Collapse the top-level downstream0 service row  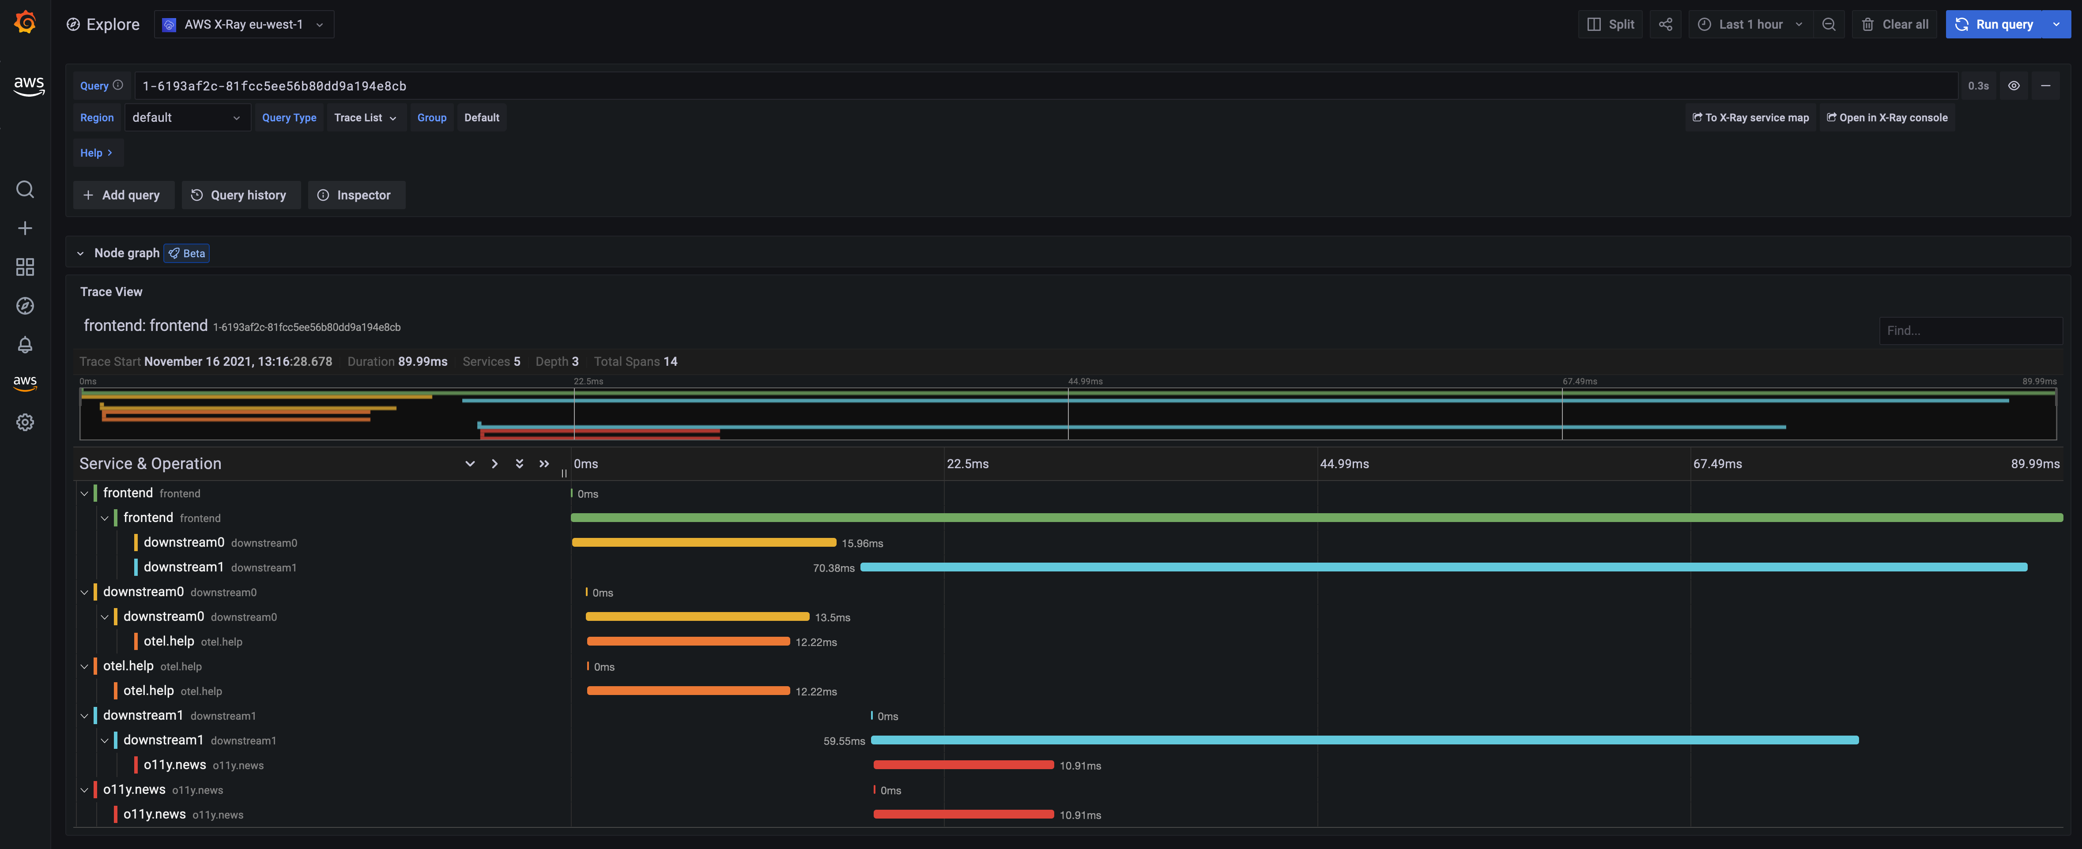pos(84,592)
